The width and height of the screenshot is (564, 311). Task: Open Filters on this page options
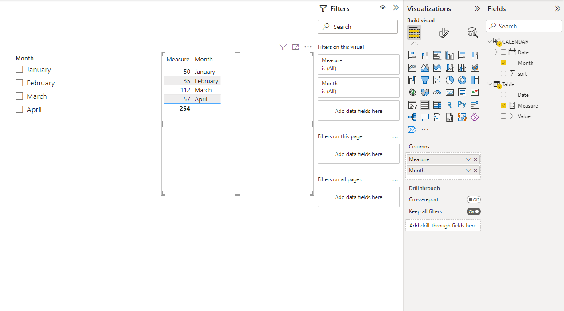[x=395, y=137]
